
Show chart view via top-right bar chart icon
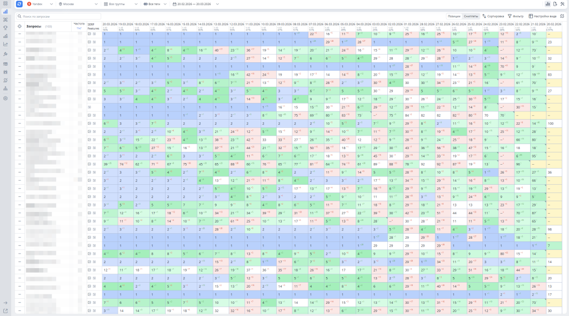tap(547, 4)
